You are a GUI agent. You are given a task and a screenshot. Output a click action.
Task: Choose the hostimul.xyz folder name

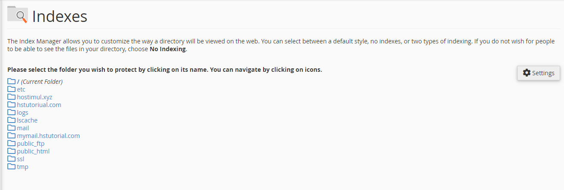(x=34, y=97)
